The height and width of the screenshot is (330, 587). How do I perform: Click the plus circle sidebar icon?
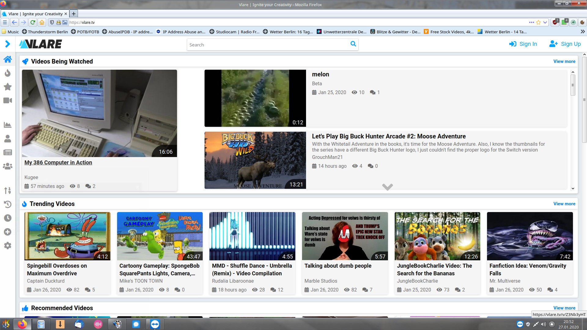point(8,232)
